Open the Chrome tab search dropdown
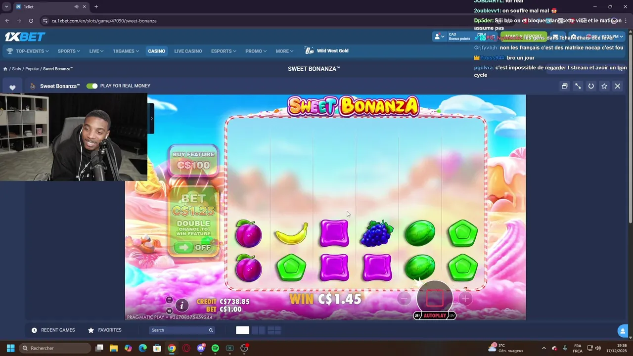Image resolution: width=633 pixels, height=356 pixels. pos(6,6)
